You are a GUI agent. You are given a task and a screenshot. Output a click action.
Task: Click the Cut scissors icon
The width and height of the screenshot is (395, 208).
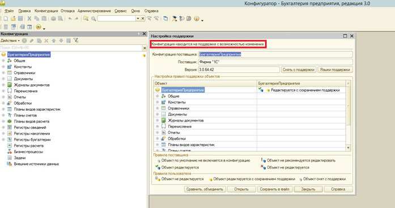coord(29,19)
